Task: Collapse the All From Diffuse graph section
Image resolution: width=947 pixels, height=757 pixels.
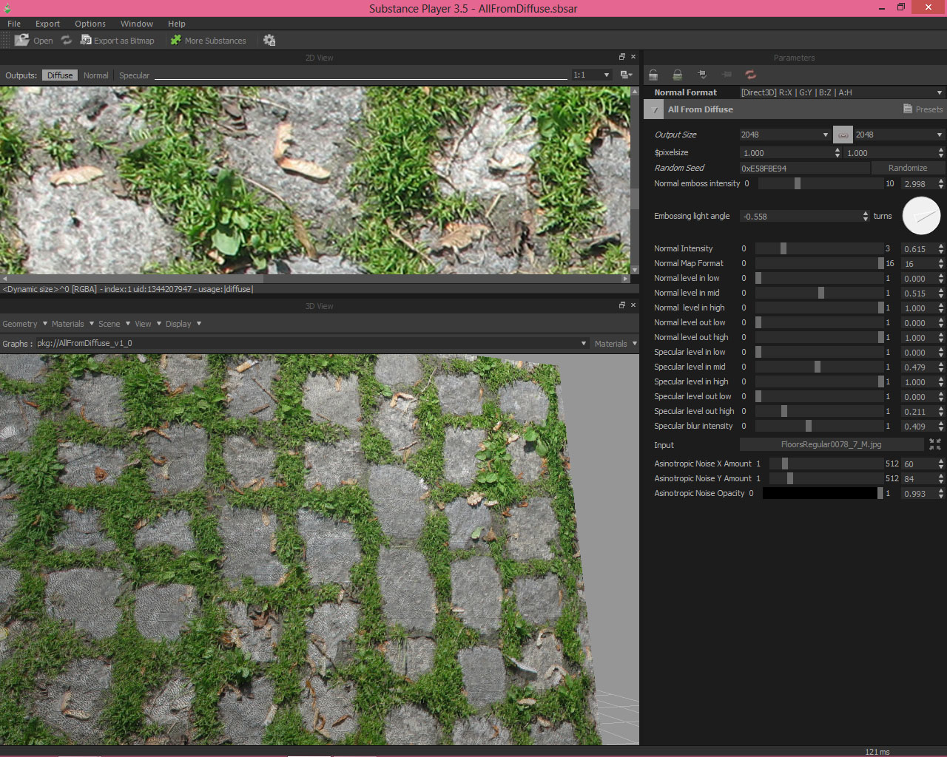Action: click(x=653, y=109)
